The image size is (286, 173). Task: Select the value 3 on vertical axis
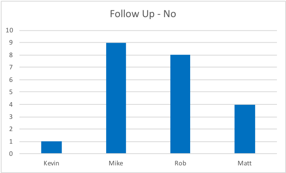(12, 117)
